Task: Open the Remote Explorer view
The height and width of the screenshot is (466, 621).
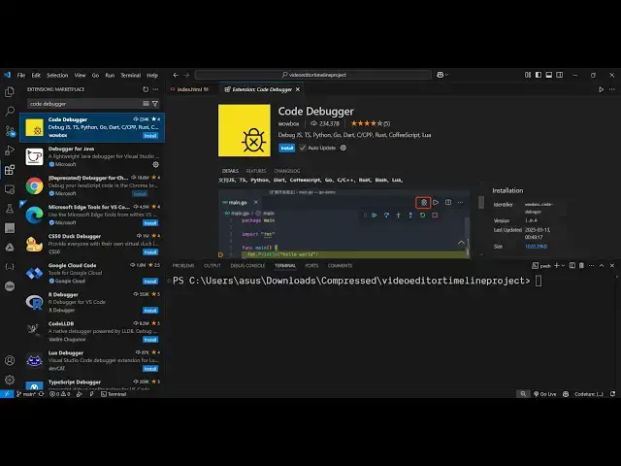Action: (x=10, y=189)
